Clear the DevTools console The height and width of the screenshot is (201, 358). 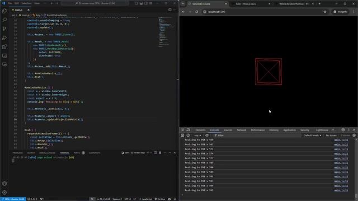(188, 135)
